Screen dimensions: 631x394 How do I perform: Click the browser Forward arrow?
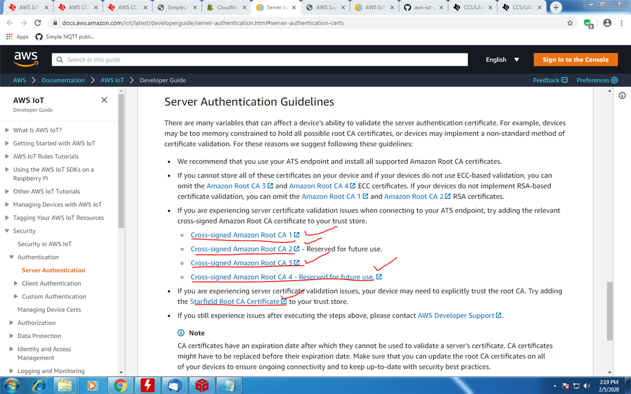[24, 23]
